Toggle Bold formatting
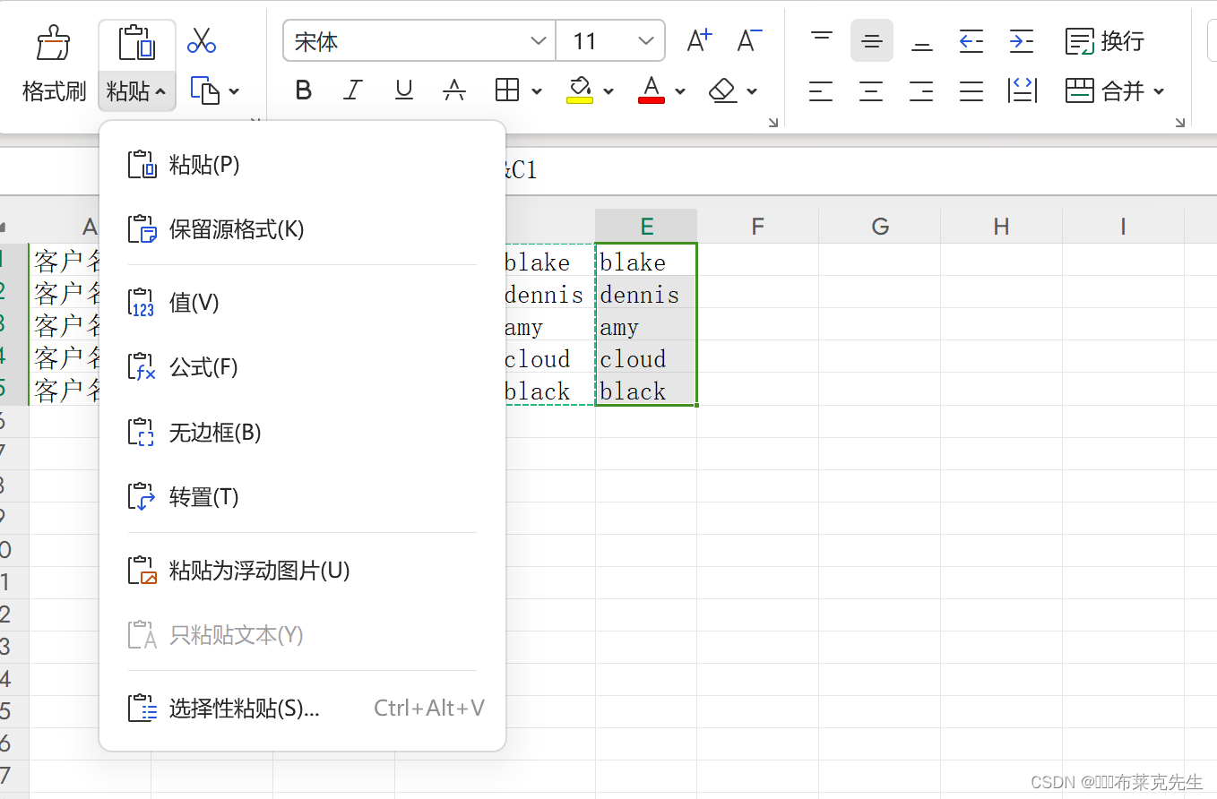Image resolution: width=1217 pixels, height=799 pixels. click(304, 90)
